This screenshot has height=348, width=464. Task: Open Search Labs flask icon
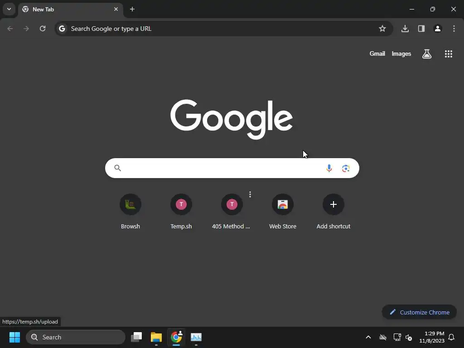pyautogui.click(x=427, y=54)
